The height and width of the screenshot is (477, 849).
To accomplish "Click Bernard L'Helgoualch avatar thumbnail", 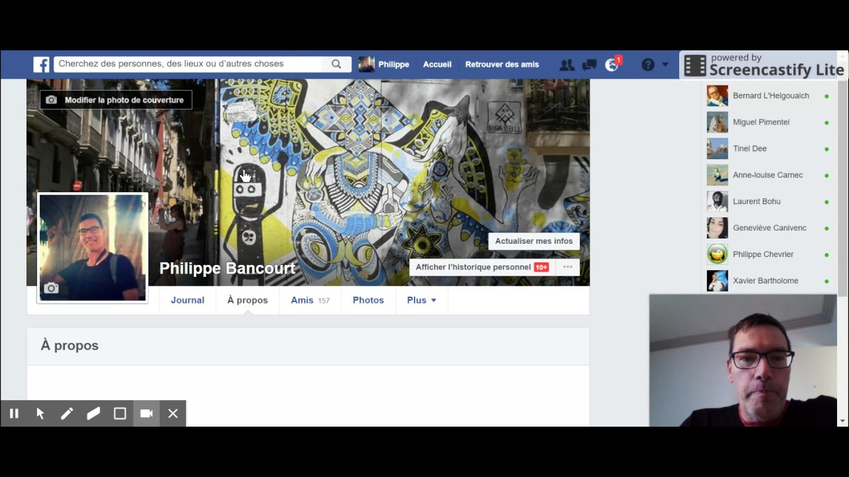I will 717,95.
